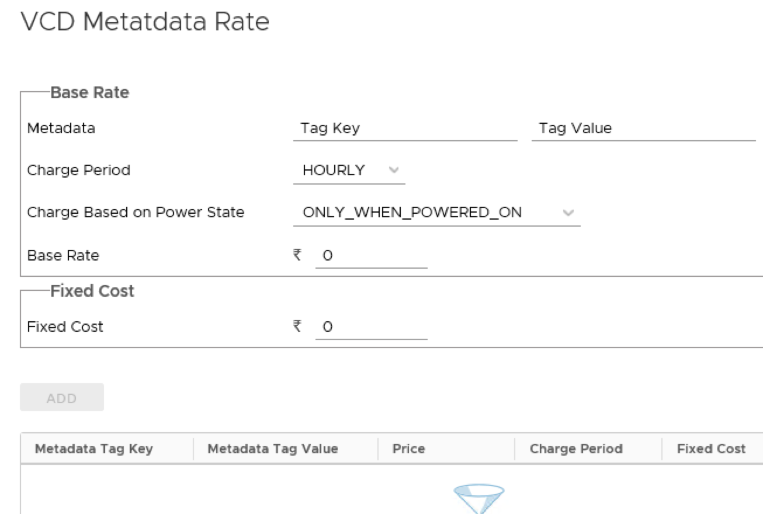Click the VCD Metatdata Rate page title
This screenshot has height=514, width=763.
[145, 22]
